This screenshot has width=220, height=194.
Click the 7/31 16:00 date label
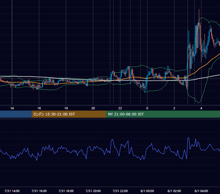point(39,191)
